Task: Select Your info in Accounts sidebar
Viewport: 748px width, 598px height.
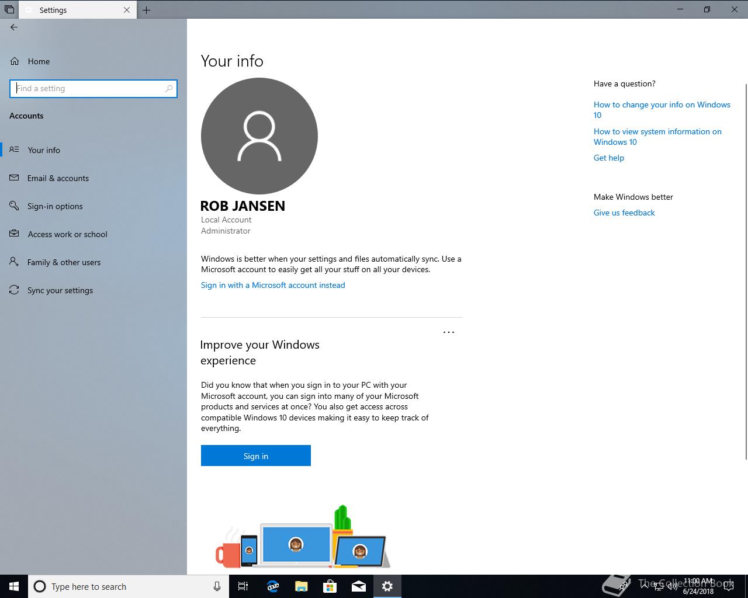Action: 93,150
